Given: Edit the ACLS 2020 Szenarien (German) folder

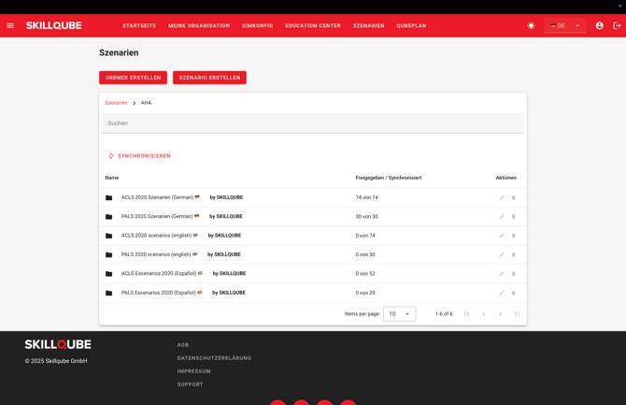Looking at the screenshot, I should click(502, 197).
